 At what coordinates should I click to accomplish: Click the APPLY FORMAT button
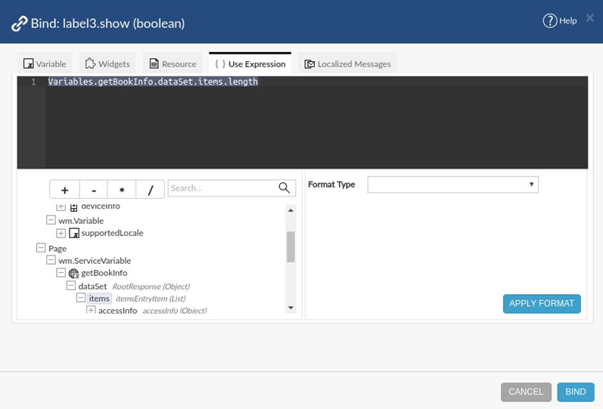[x=541, y=303]
